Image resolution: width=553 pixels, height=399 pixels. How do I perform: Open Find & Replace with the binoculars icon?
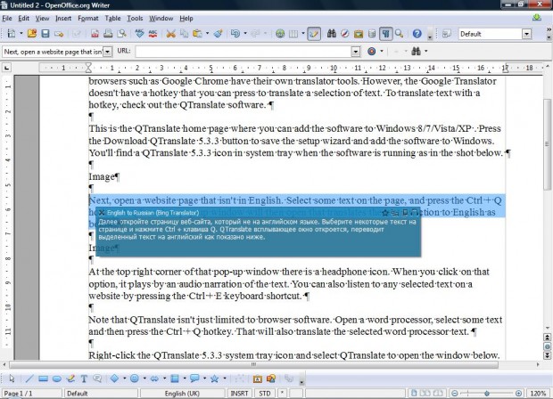click(x=331, y=34)
